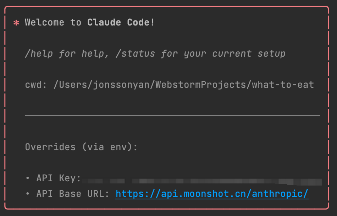Click the "Welcome to" greeting text

point(53,23)
